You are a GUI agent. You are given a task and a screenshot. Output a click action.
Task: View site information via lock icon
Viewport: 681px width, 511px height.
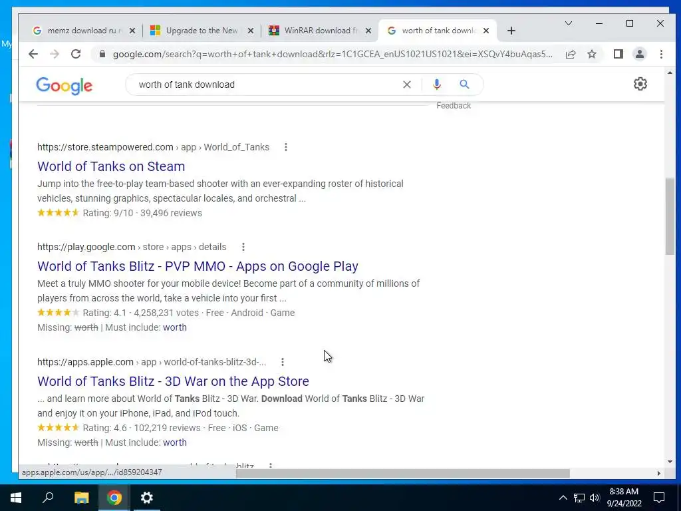[102, 54]
